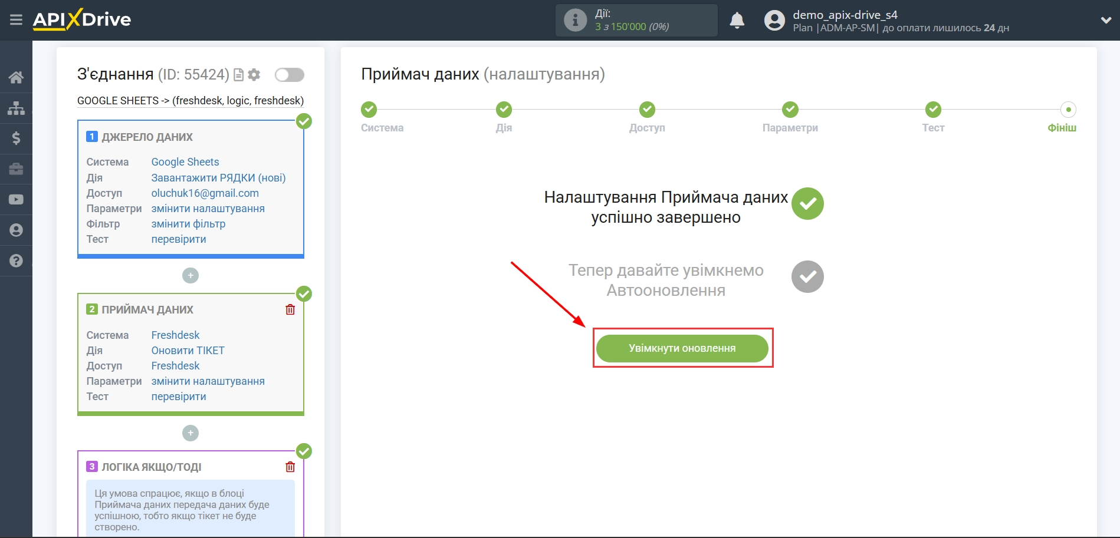The image size is (1120, 538).
Task: Click Завантажити РЯДКИ (нові) link
Action: pos(218,178)
